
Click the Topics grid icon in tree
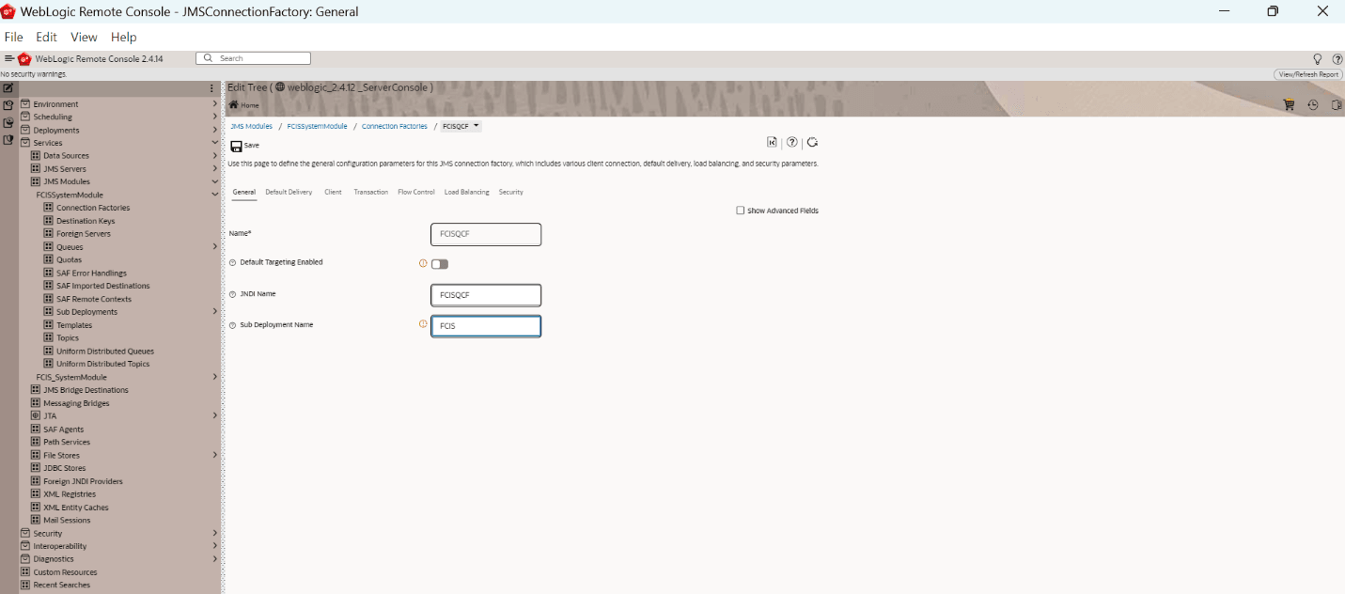(x=48, y=337)
